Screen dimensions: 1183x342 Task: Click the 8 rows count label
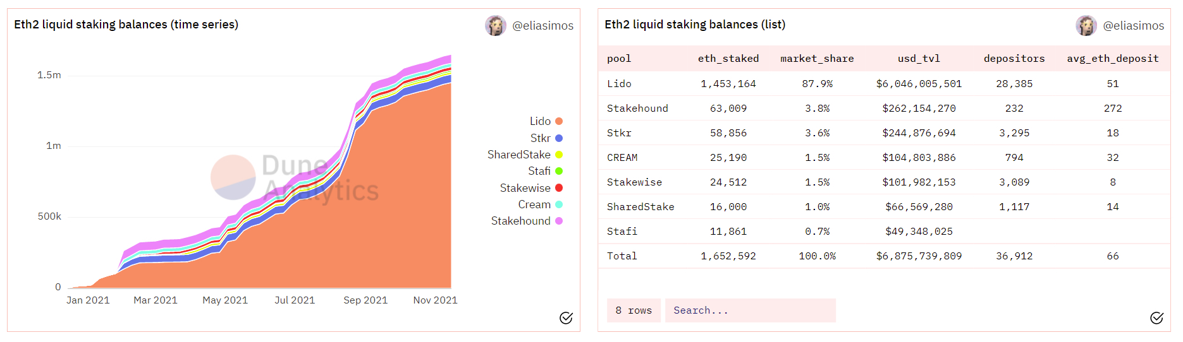tap(634, 310)
